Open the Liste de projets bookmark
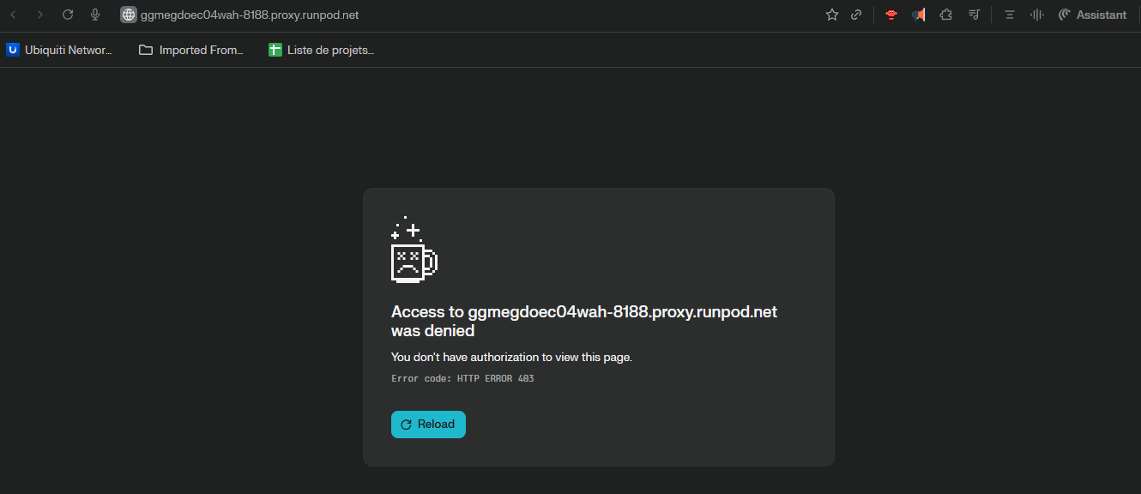Viewport: 1141px width, 494px height. click(322, 50)
